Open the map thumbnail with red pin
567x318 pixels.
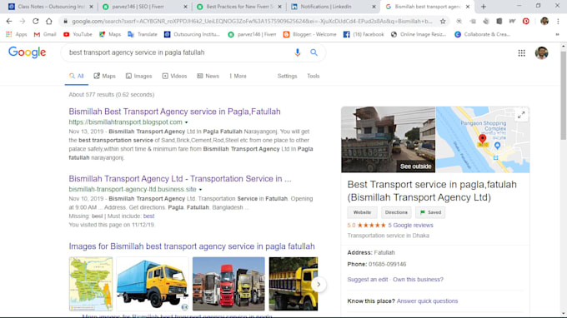[x=483, y=139]
